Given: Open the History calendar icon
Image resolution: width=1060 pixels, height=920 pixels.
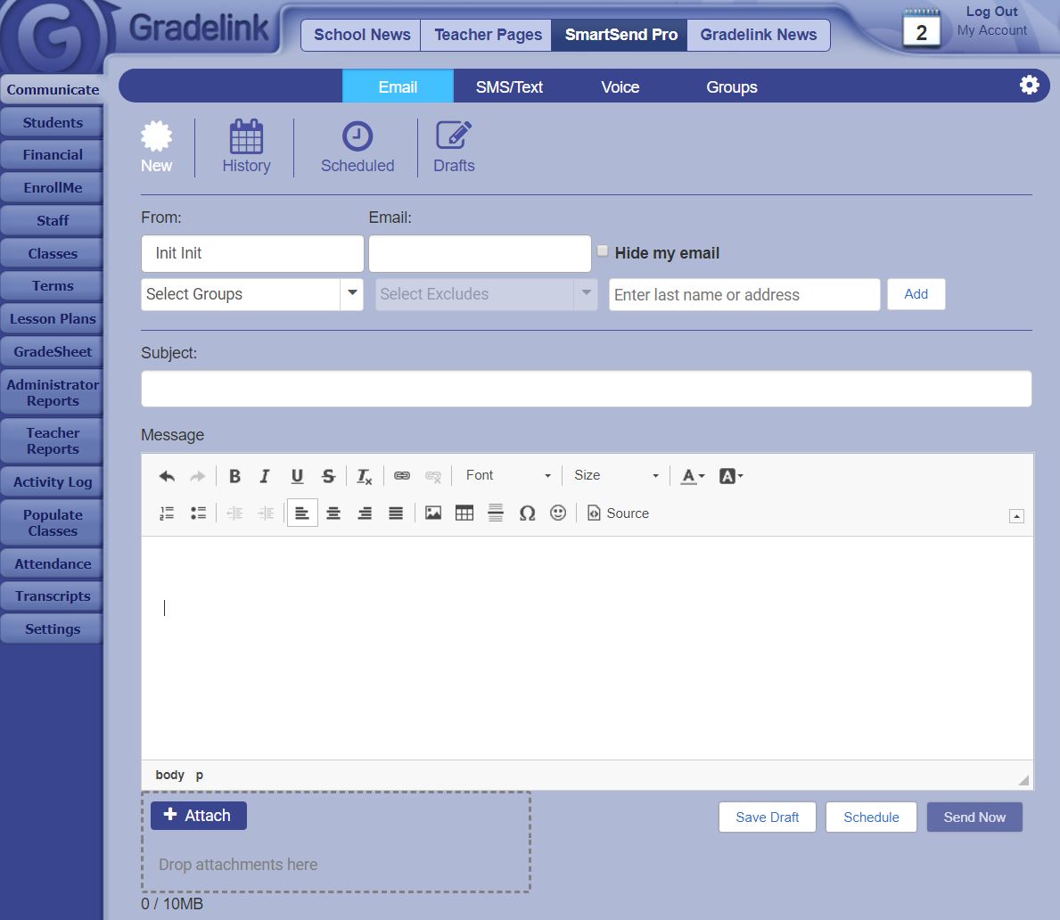Looking at the screenshot, I should point(246,137).
